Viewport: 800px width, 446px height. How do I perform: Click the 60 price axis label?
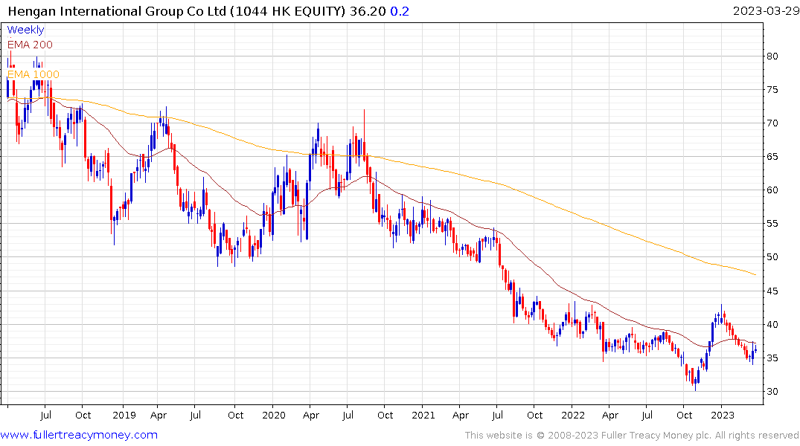(772, 190)
